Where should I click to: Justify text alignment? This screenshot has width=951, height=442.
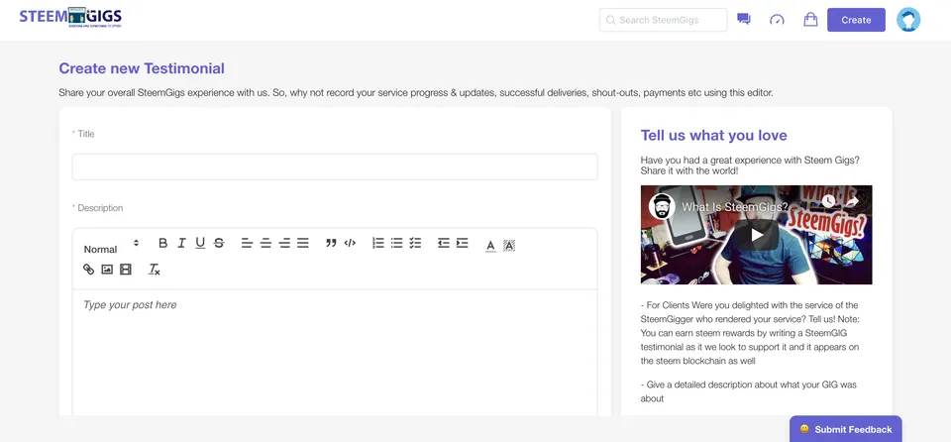(303, 243)
